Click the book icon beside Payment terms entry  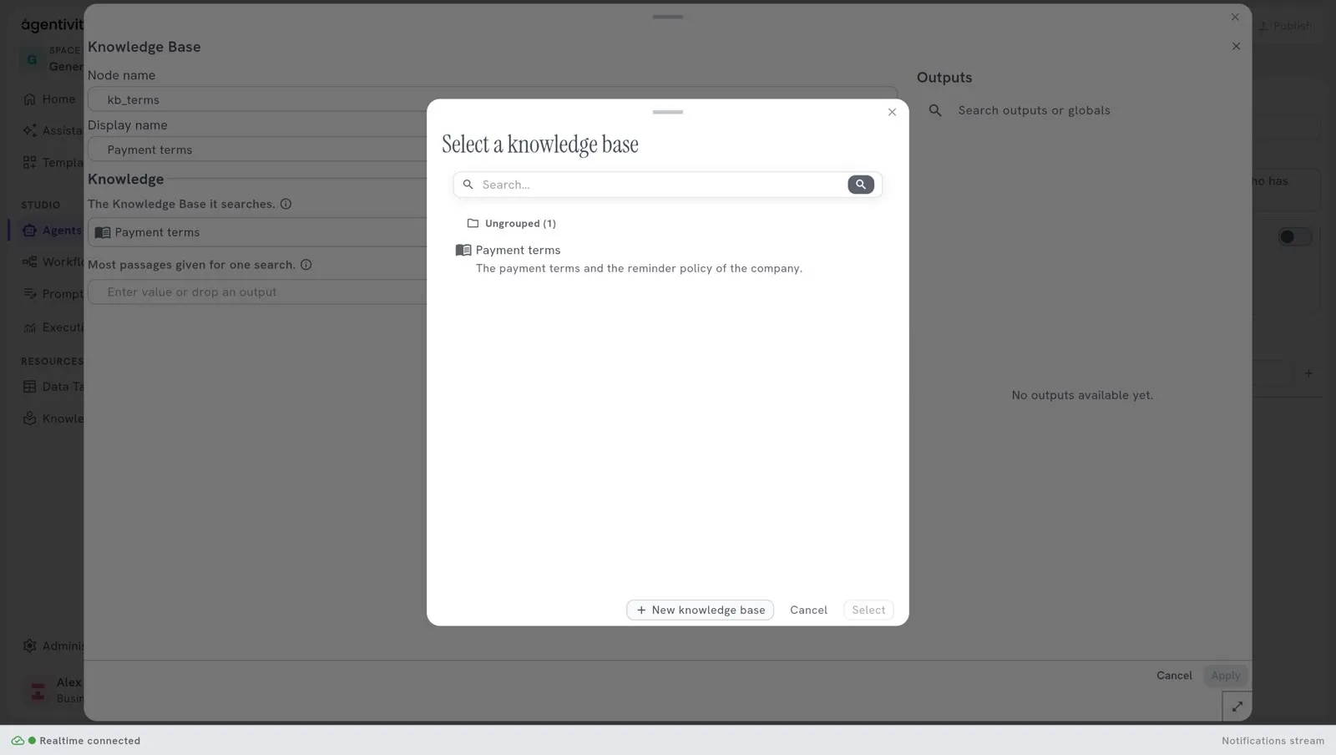point(463,251)
